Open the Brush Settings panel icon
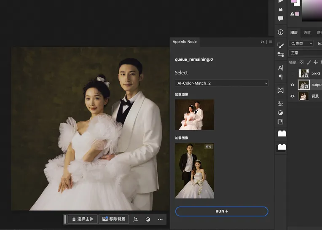The width and height of the screenshot is (322, 230). coord(281,45)
